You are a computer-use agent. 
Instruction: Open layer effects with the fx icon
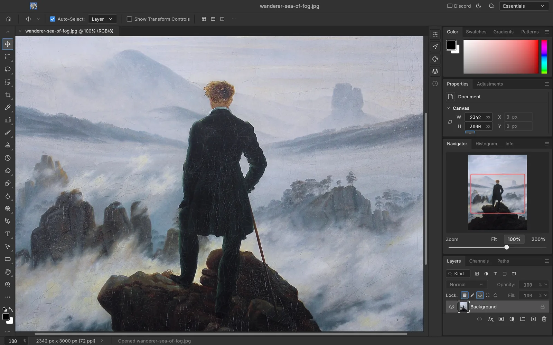click(x=490, y=319)
